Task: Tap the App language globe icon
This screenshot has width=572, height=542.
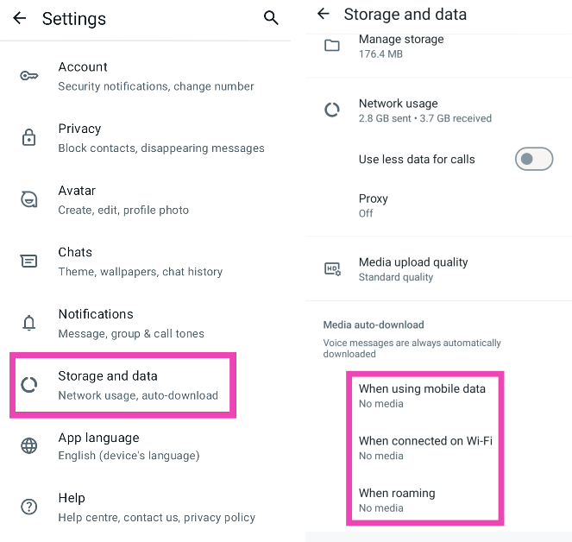Action: [28, 445]
